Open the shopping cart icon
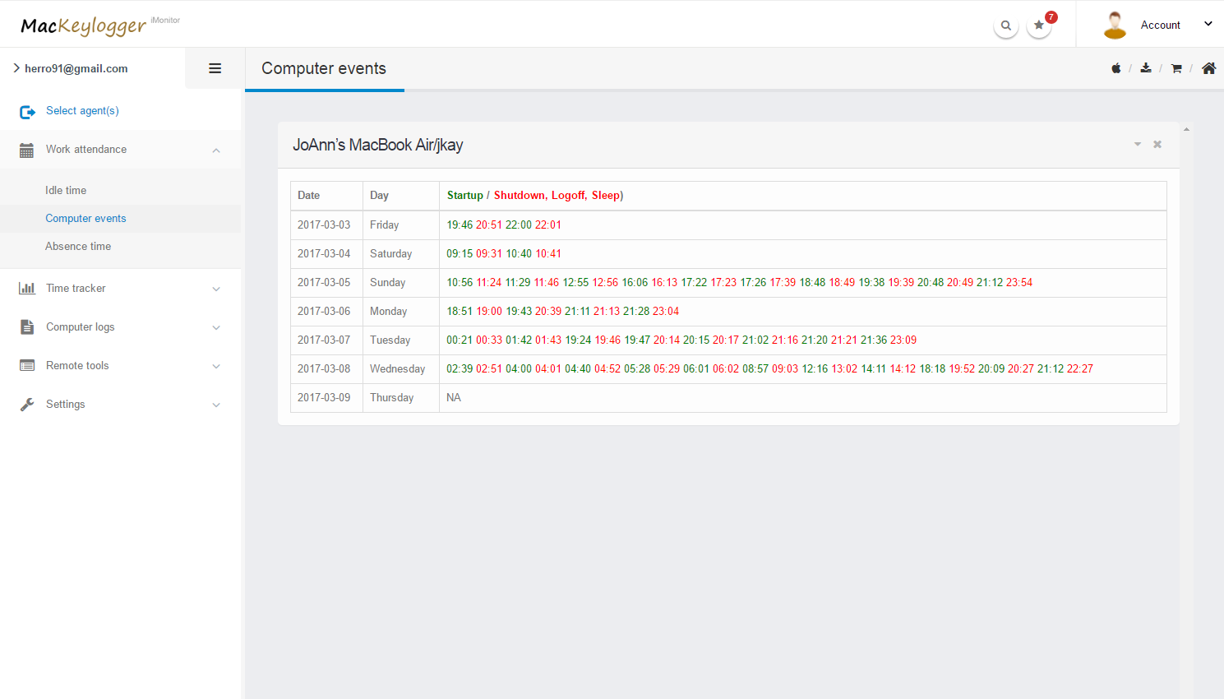This screenshot has height=699, width=1224. pyautogui.click(x=1176, y=68)
